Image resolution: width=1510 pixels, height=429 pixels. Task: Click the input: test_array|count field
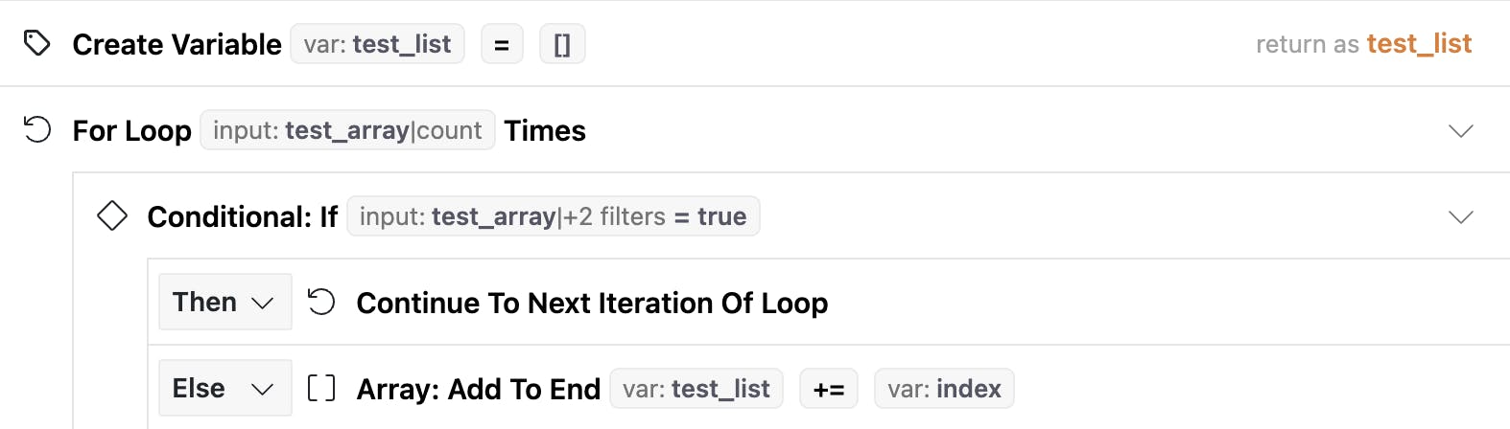[x=347, y=130]
